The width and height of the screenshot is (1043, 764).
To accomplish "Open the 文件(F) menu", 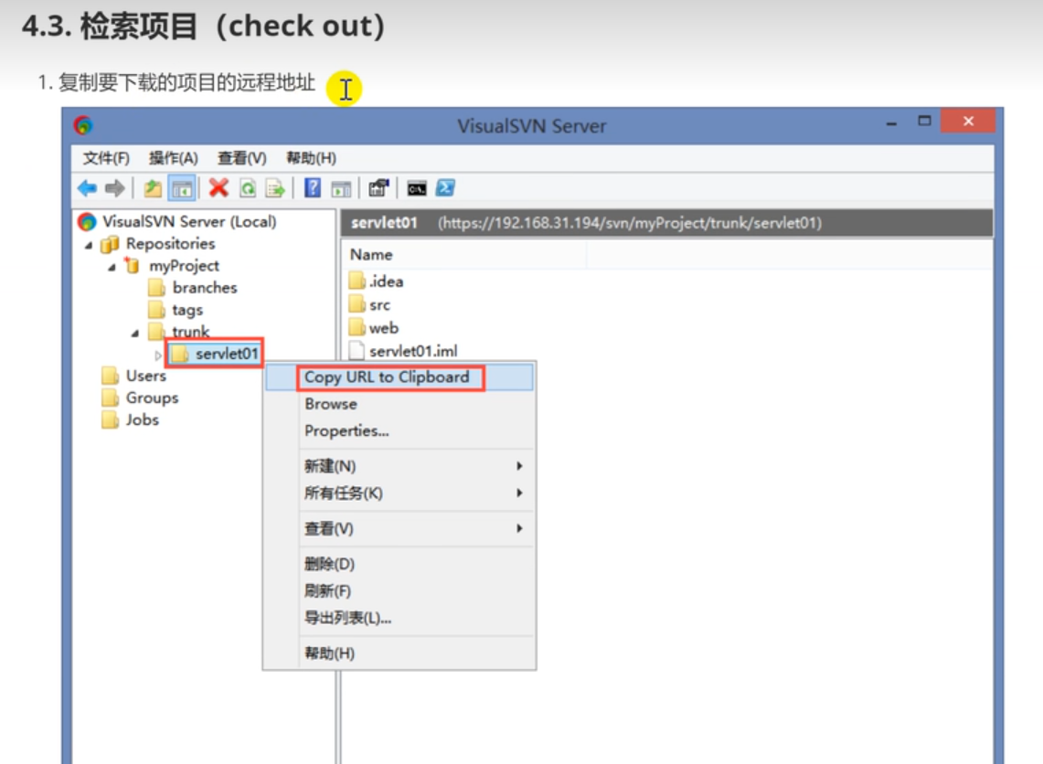I will (106, 158).
